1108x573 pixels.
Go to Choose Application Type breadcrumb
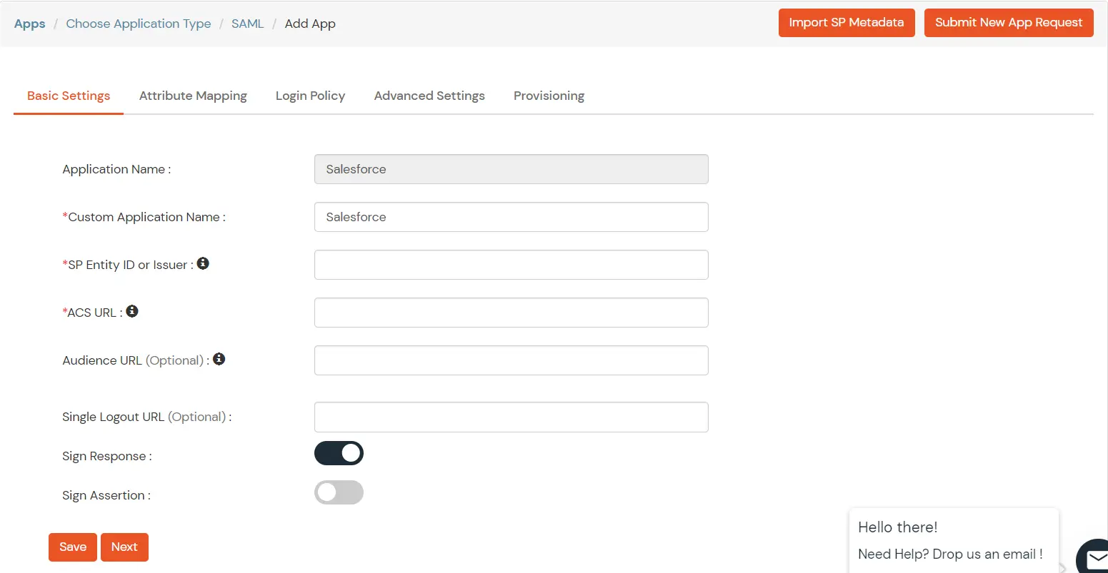139,24
